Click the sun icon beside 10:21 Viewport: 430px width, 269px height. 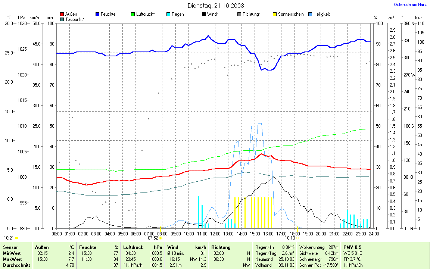[16, 238]
